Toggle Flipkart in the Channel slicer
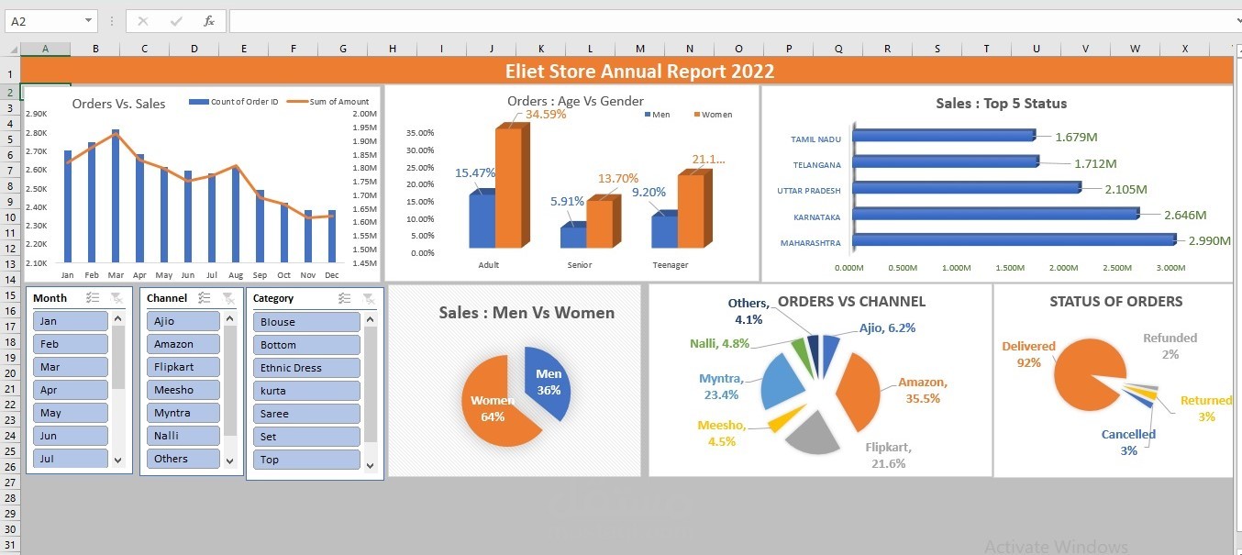The image size is (1242, 555). 183,367
